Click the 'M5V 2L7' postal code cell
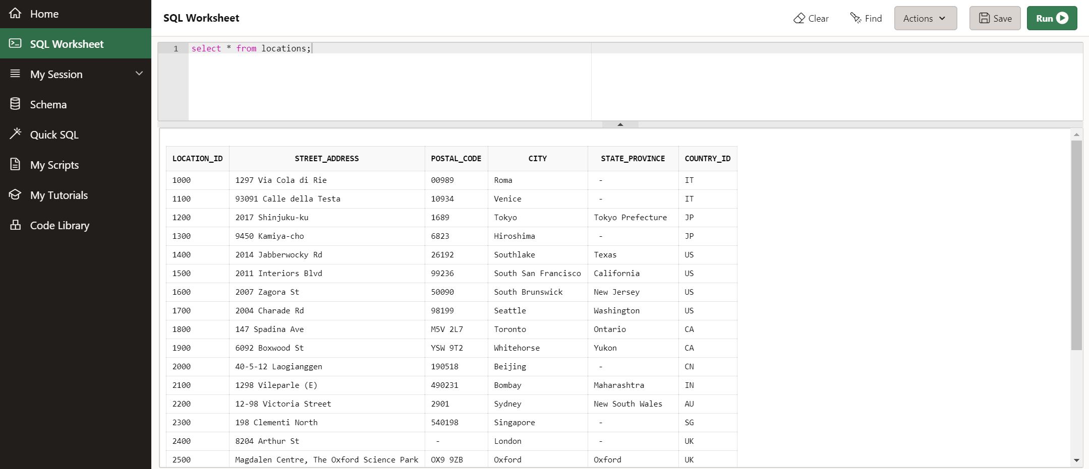This screenshot has height=469, width=1089. (456, 329)
